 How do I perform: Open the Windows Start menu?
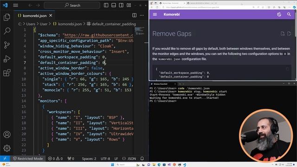[x=112, y=165]
